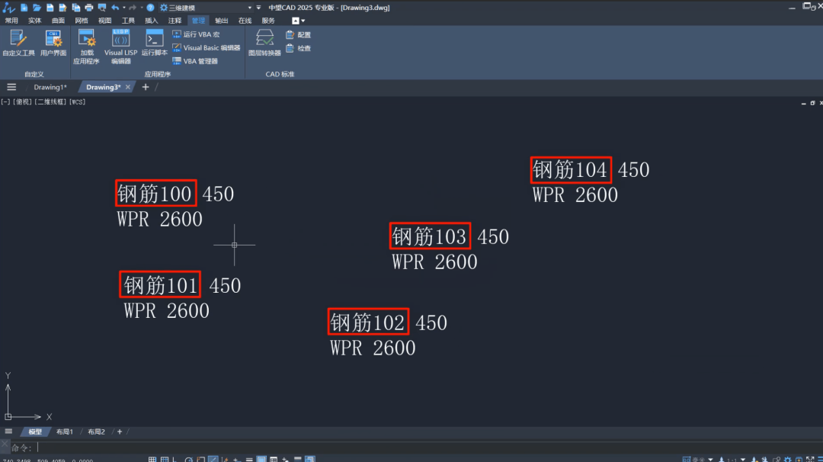Click the New file icon in quick access toolbar
Screen dimensions: 823x462
(24, 8)
